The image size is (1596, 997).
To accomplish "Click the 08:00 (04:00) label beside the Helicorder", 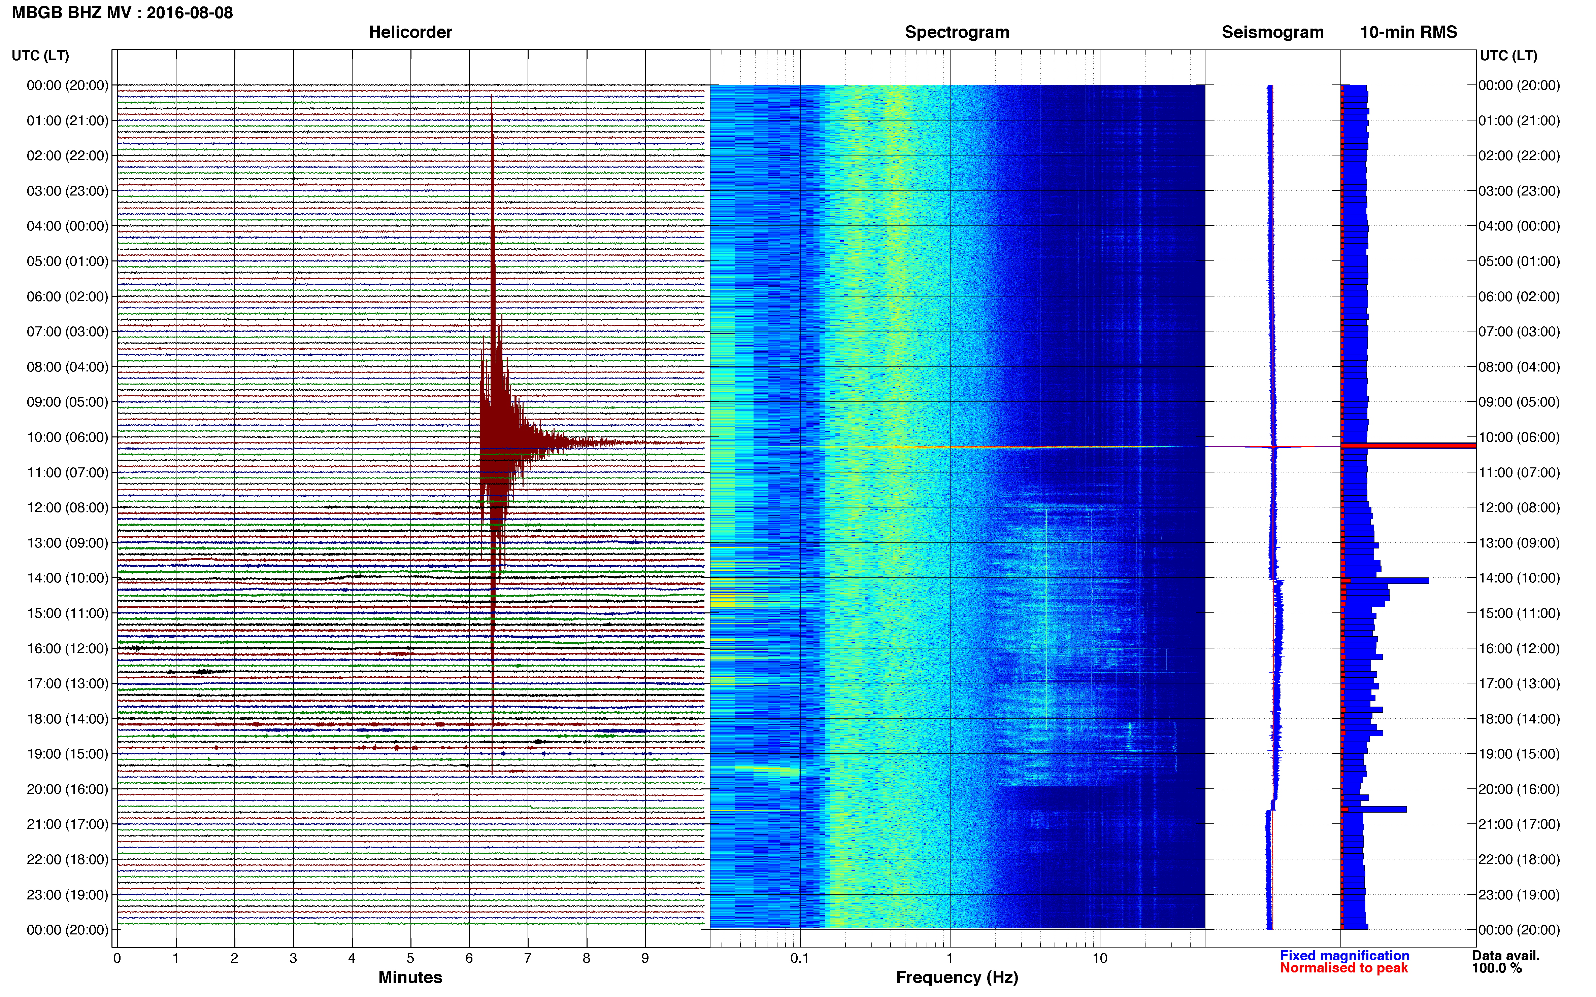I will 67,367.
